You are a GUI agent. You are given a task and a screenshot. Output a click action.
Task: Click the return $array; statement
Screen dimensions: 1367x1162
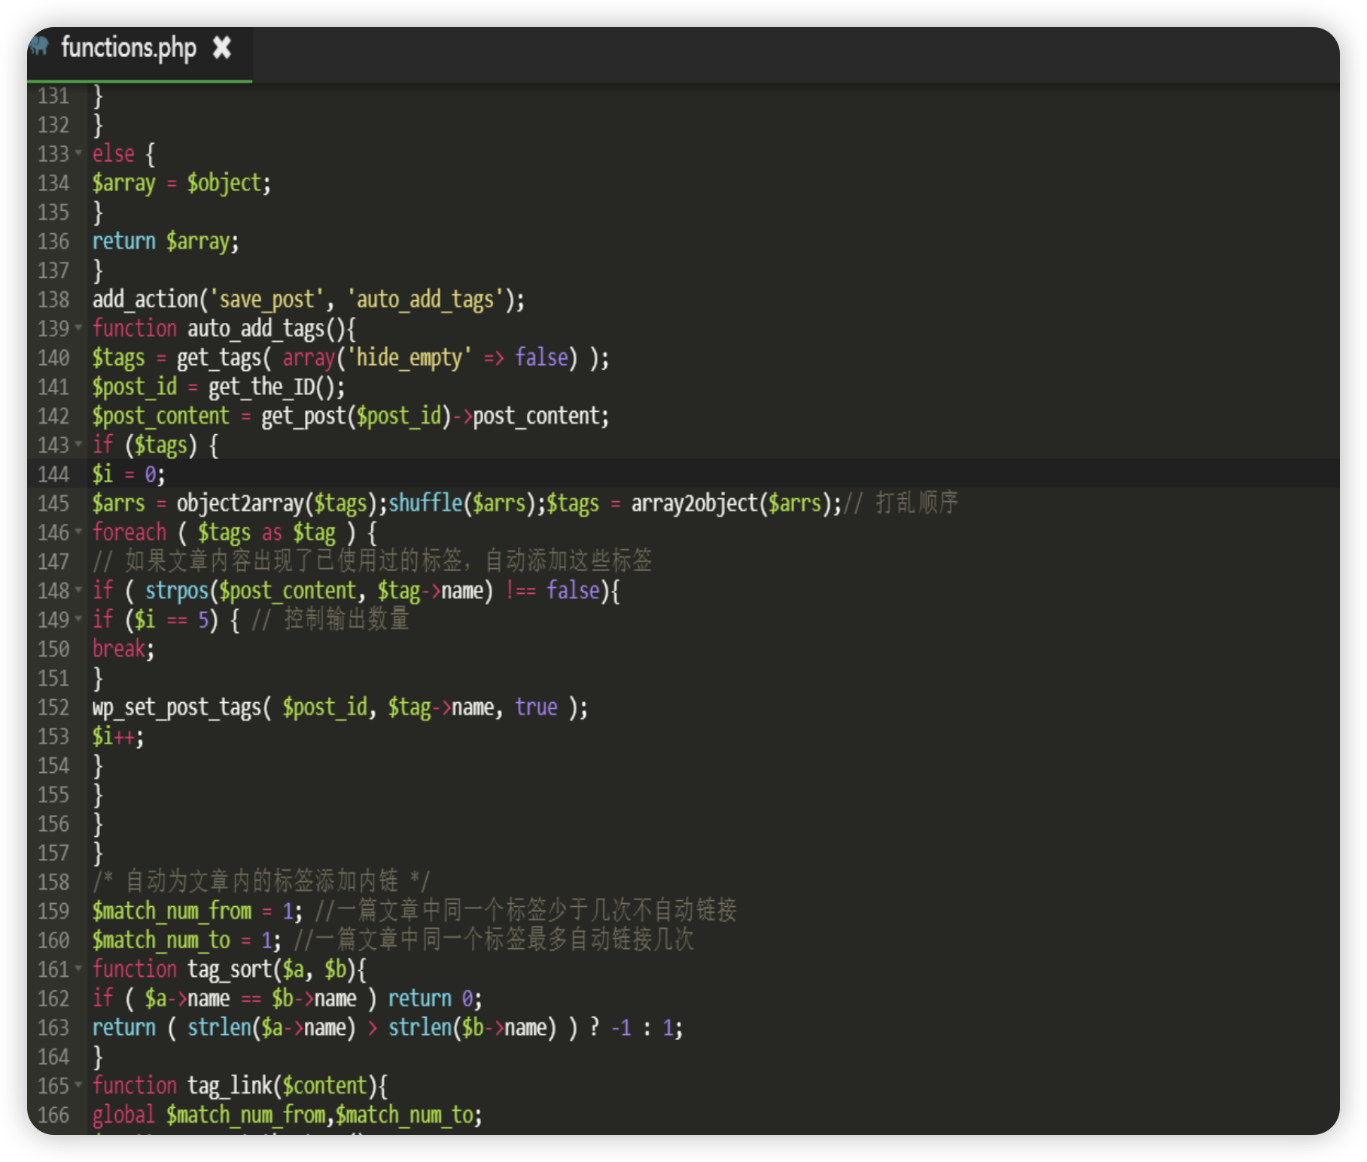pyautogui.click(x=166, y=242)
